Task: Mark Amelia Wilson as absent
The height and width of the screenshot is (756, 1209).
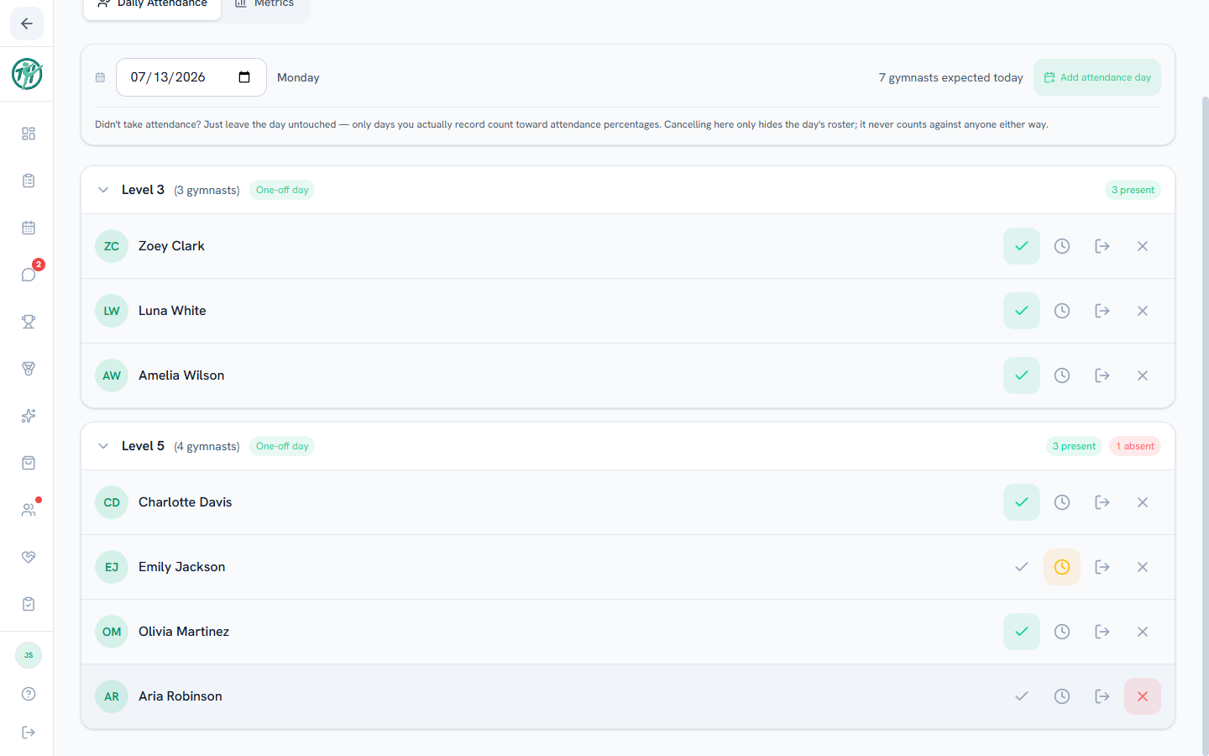Action: (x=1143, y=375)
